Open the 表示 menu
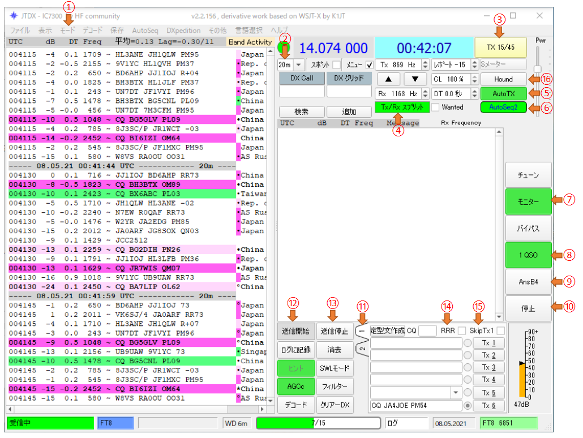 (45, 31)
